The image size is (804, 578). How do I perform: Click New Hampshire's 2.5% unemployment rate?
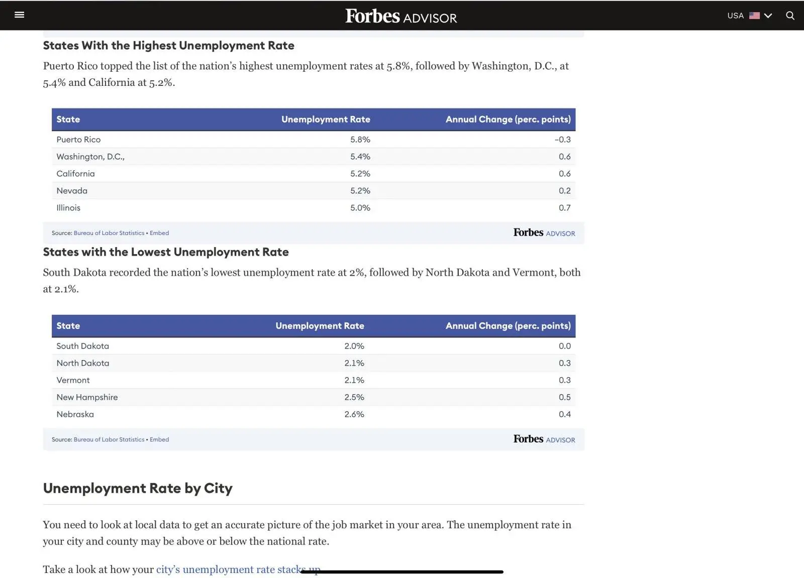(354, 397)
